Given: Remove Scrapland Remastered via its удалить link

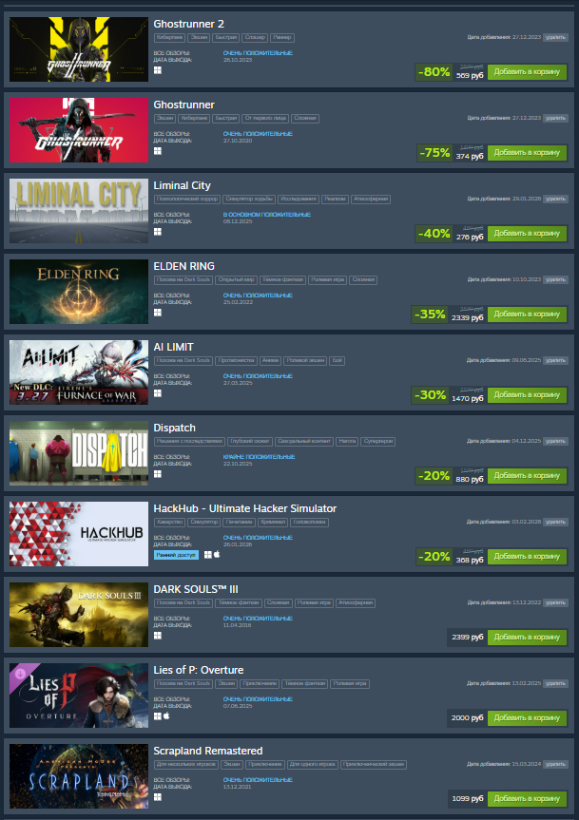Looking at the screenshot, I should 555,764.
